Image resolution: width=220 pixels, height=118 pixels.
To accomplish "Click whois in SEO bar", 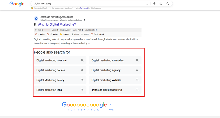I will click(76, 34).
